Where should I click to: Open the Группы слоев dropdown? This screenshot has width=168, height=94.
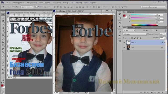tap(27, 7)
